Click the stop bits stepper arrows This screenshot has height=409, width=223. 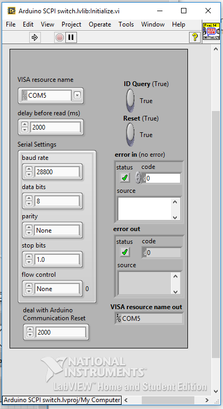click(29, 260)
